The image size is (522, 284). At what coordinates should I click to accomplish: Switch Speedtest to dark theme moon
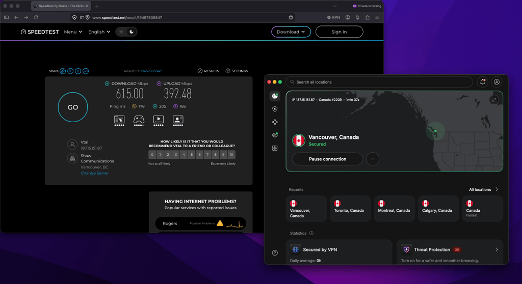pyautogui.click(x=132, y=32)
